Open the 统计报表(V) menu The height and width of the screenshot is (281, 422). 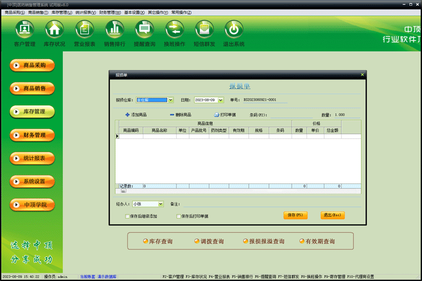[85, 13]
